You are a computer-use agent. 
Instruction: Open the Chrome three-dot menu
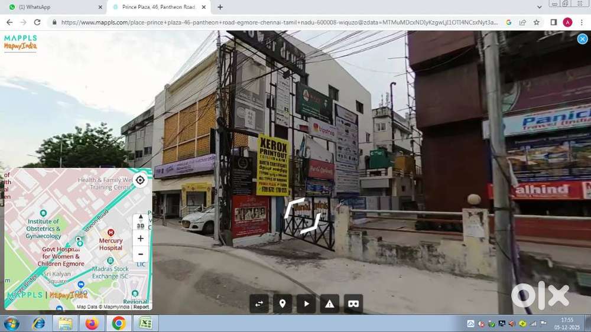click(x=582, y=22)
